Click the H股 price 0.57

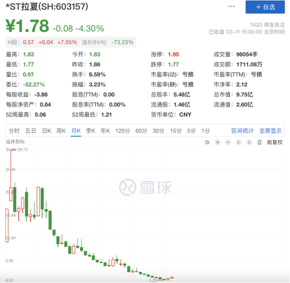[x=28, y=42]
